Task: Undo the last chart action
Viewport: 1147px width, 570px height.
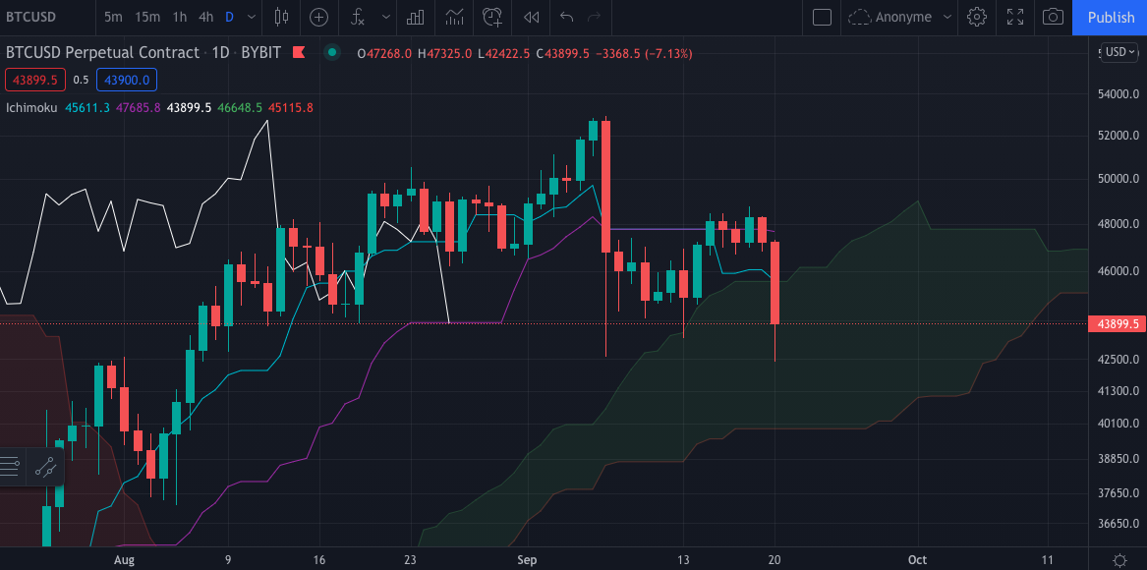Action: 564,17
